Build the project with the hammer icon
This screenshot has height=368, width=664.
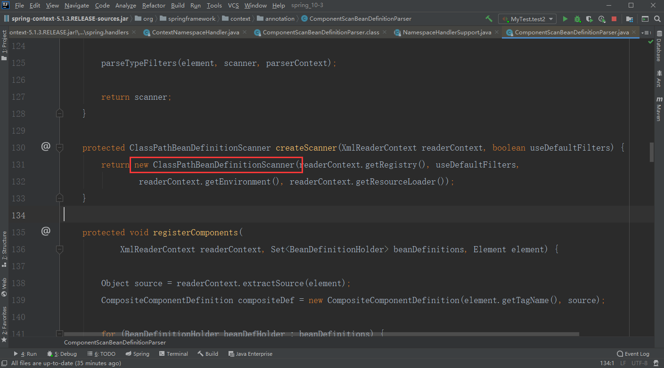489,19
